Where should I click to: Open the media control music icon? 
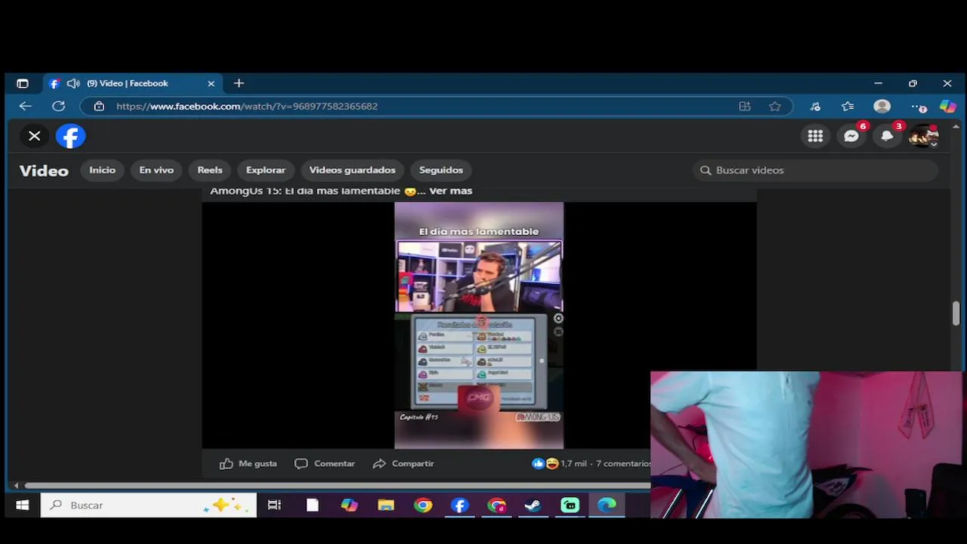pos(815,107)
